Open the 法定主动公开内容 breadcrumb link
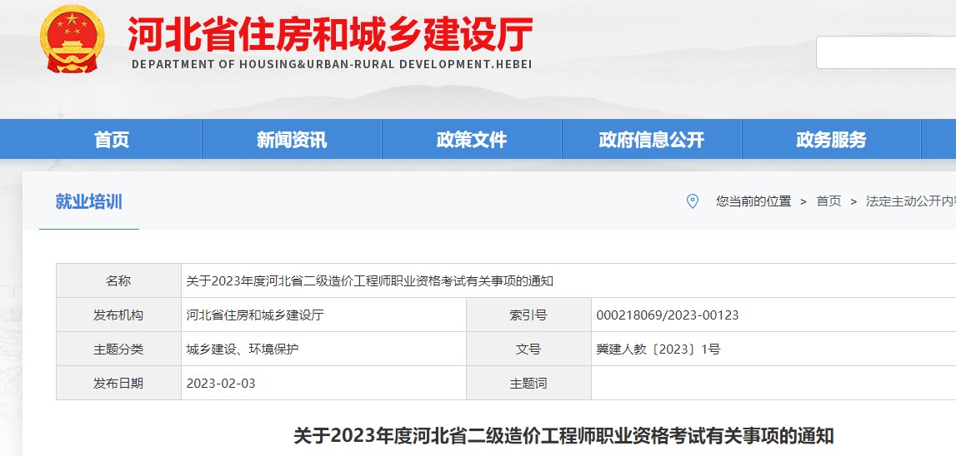956x456 pixels. 910,201
